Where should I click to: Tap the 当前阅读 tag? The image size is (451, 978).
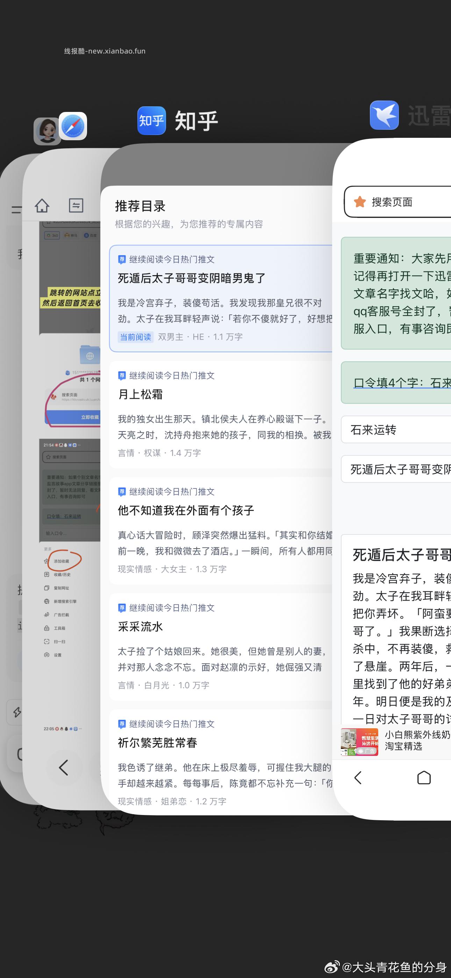click(136, 337)
